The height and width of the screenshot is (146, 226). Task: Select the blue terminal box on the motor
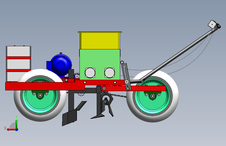point(49,65)
